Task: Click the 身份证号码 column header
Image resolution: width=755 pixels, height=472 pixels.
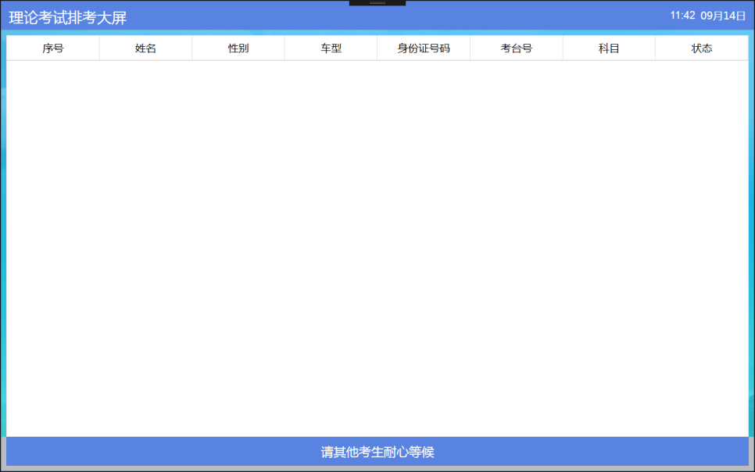Action: (424, 48)
